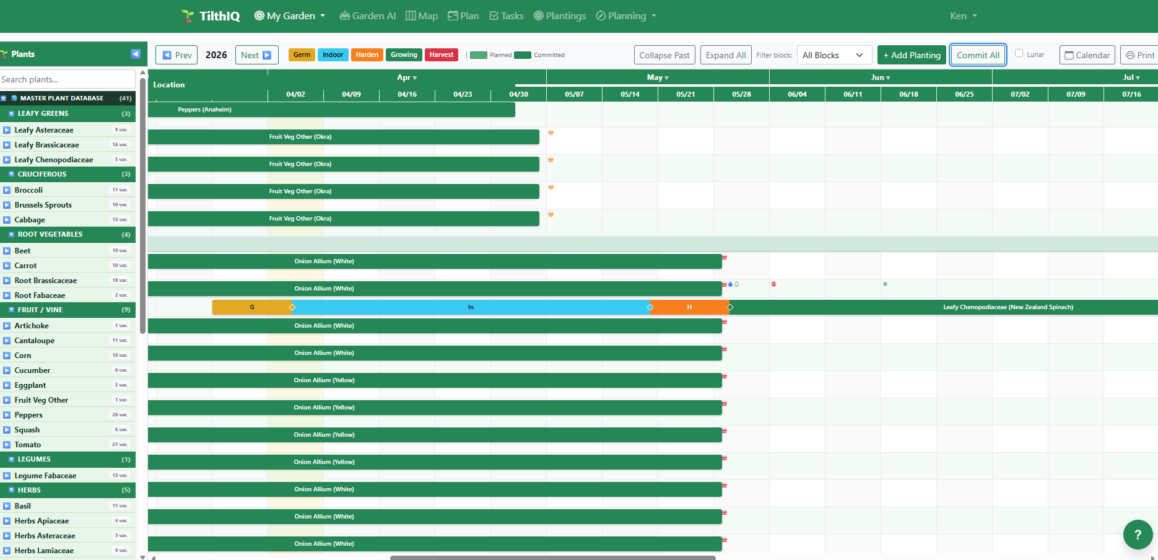This screenshot has width=1158, height=560.
Task: Click the Plan nav icon
Action: tap(453, 15)
